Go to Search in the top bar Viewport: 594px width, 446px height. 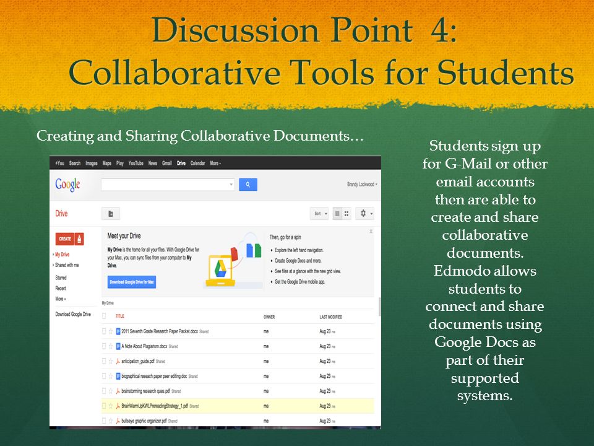(75, 164)
